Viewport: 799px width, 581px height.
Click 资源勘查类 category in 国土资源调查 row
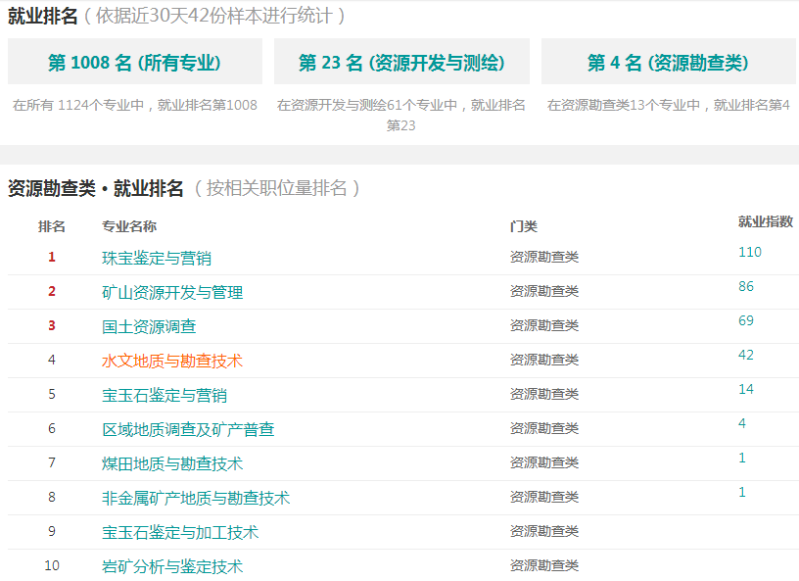point(544,325)
